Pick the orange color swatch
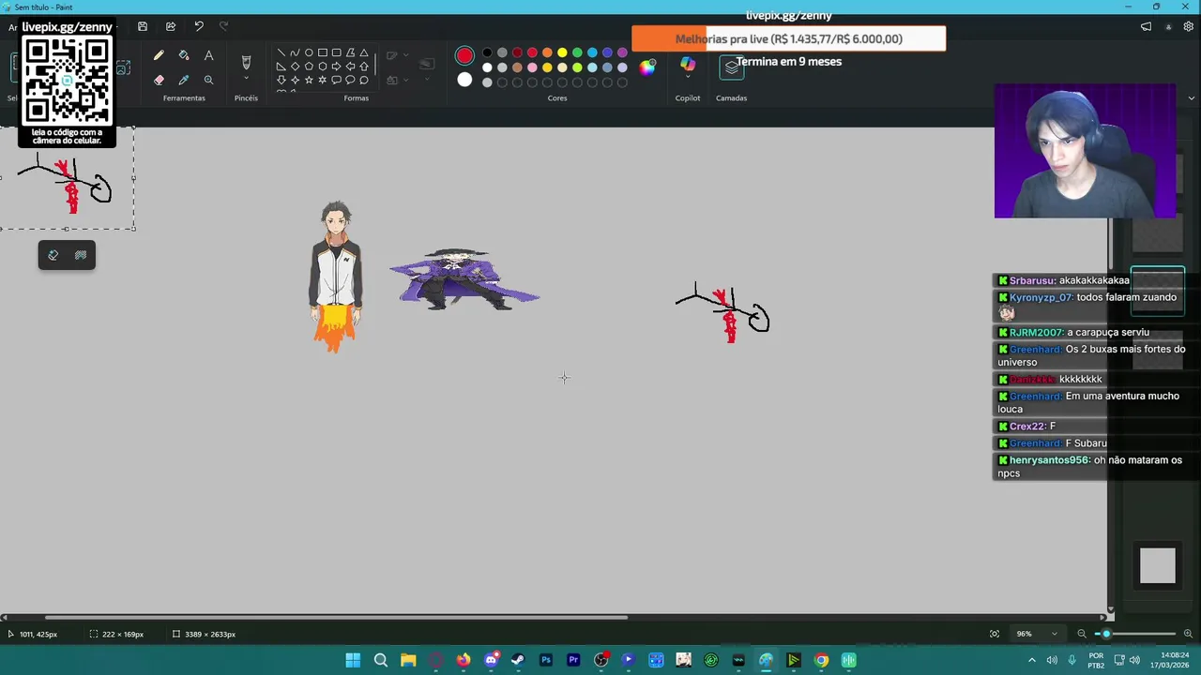Screen dimensions: 1201x675 pyautogui.click(x=547, y=52)
